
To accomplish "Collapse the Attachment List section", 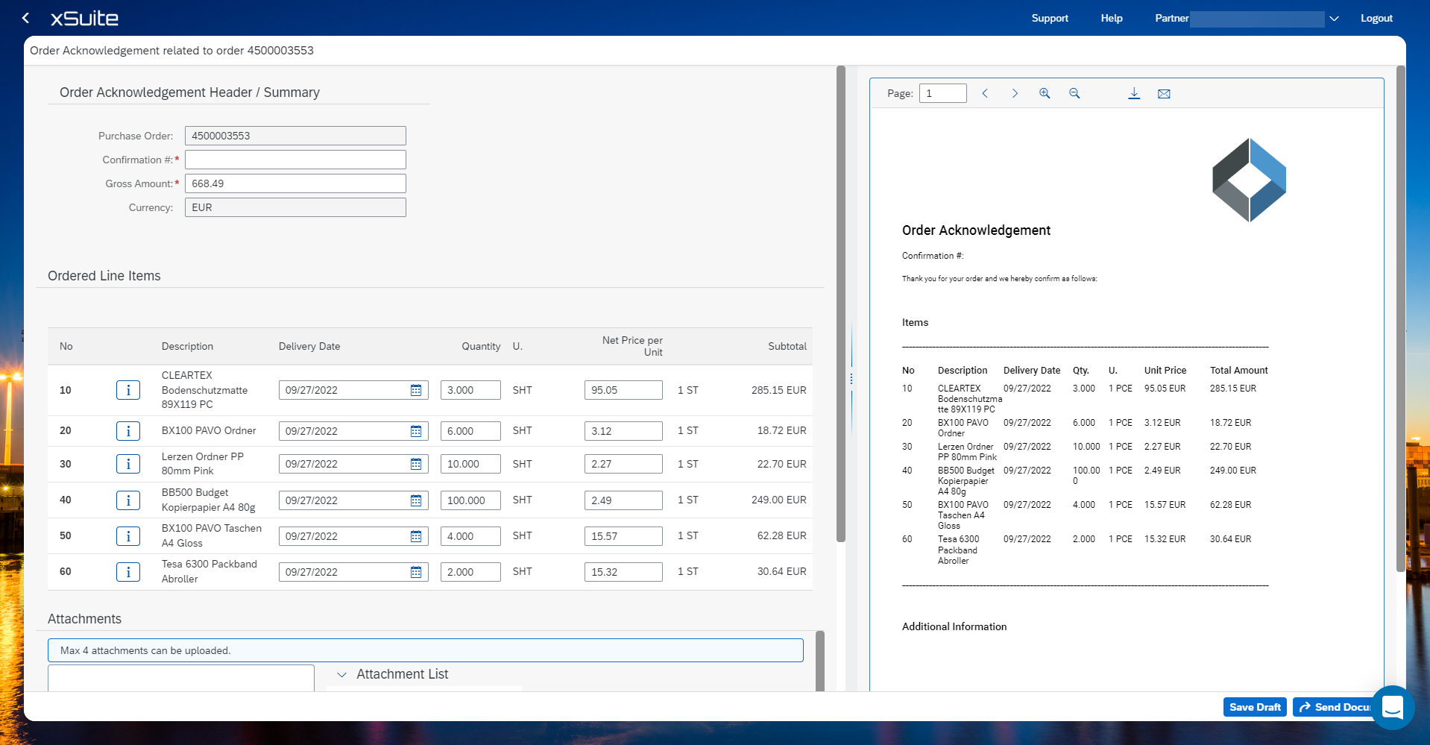I will tap(342, 674).
